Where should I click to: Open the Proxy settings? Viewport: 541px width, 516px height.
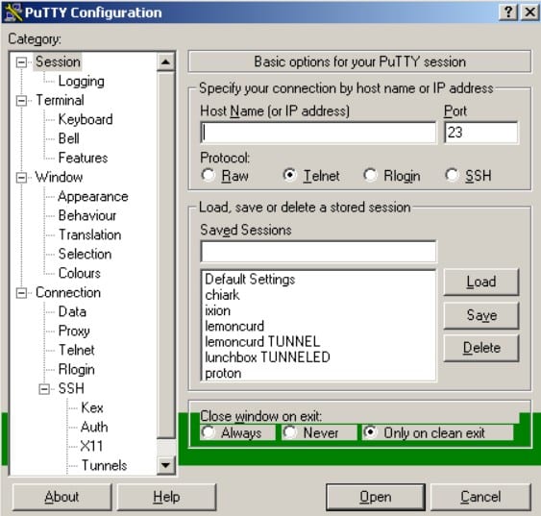tap(74, 332)
